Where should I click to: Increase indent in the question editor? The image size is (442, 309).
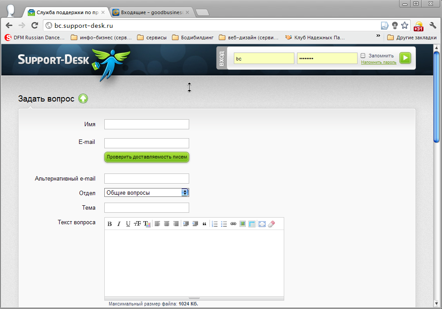(x=186, y=224)
